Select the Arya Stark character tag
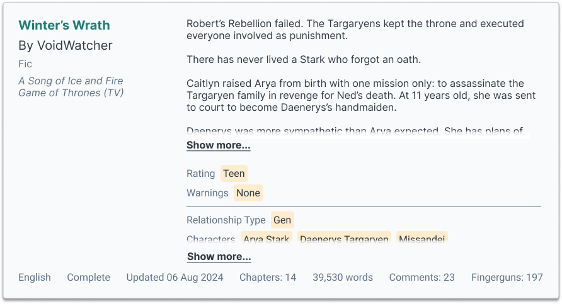The width and height of the screenshot is (562, 304). 267,239
